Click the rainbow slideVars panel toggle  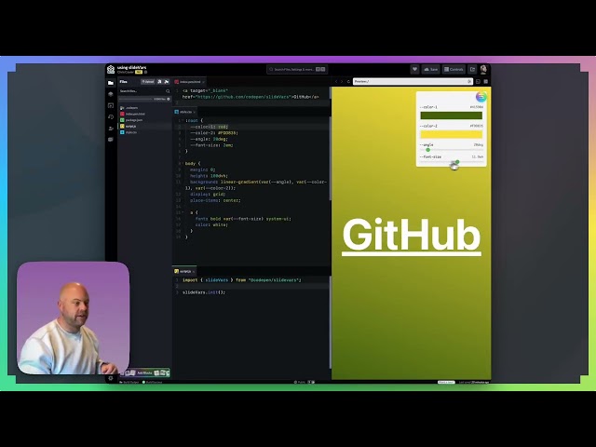tap(481, 97)
